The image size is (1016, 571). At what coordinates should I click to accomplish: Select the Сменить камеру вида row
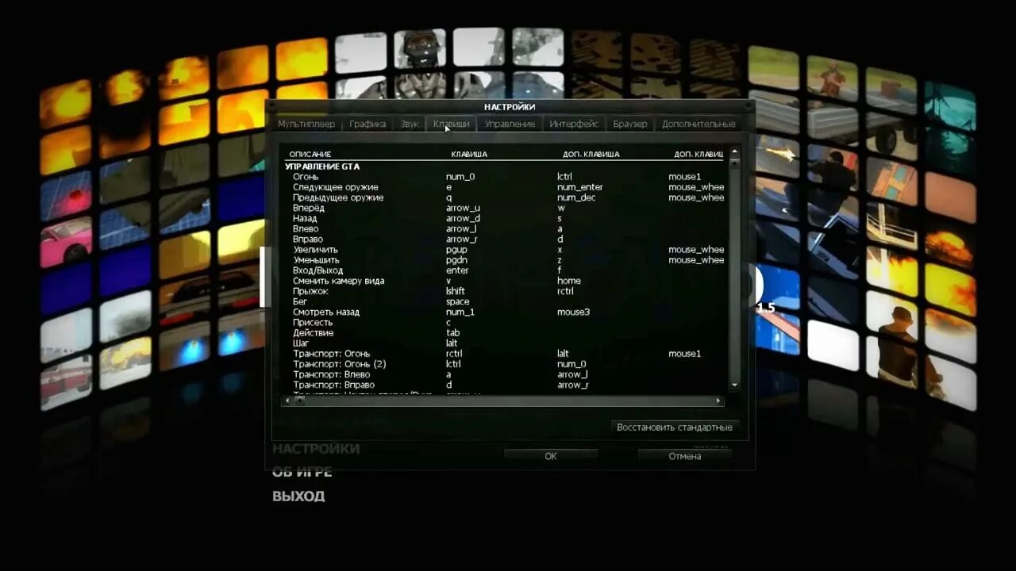(x=505, y=281)
